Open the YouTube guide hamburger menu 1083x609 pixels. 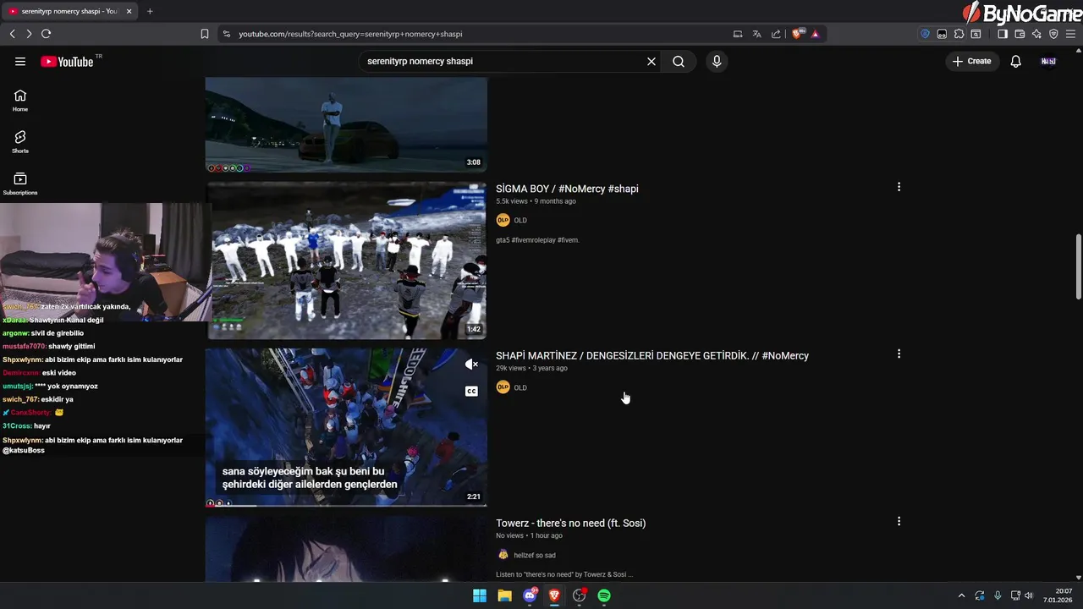[x=20, y=61]
